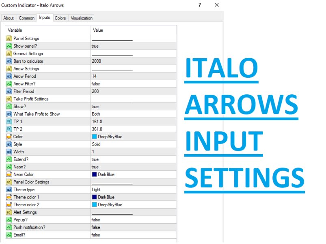Click the integer icon beside Bars to calculate
The height and width of the screenshot is (244, 326).
[x=9, y=61]
